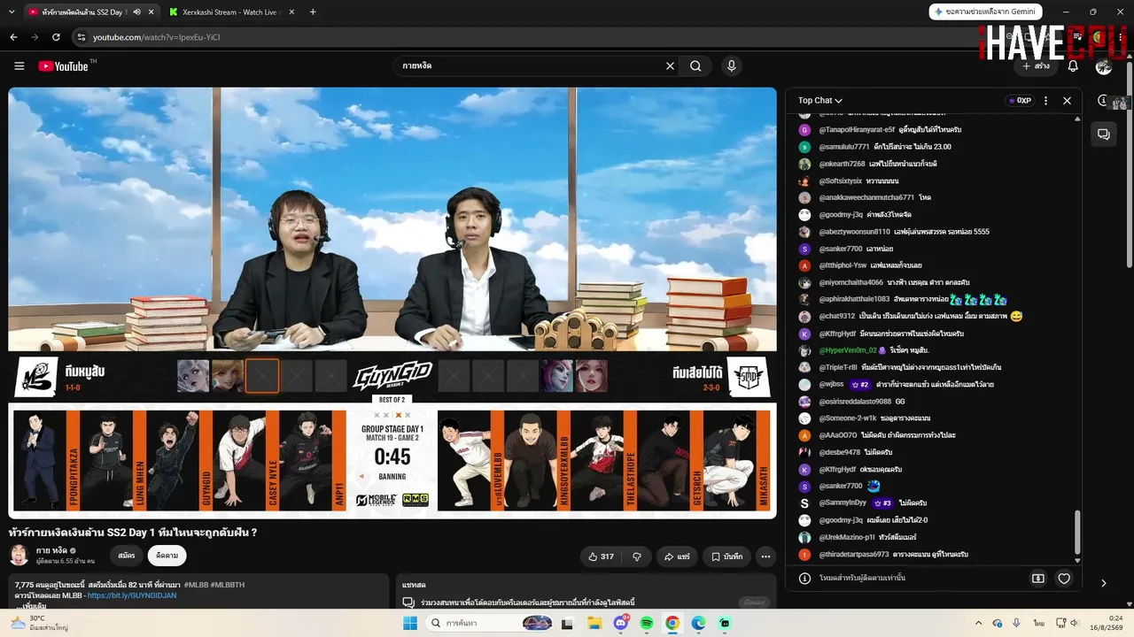
Task: Clear the YouTube search box text
Action: tap(670, 66)
